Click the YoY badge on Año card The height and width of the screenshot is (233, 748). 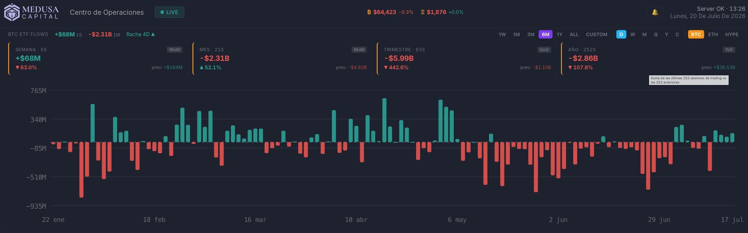click(729, 50)
